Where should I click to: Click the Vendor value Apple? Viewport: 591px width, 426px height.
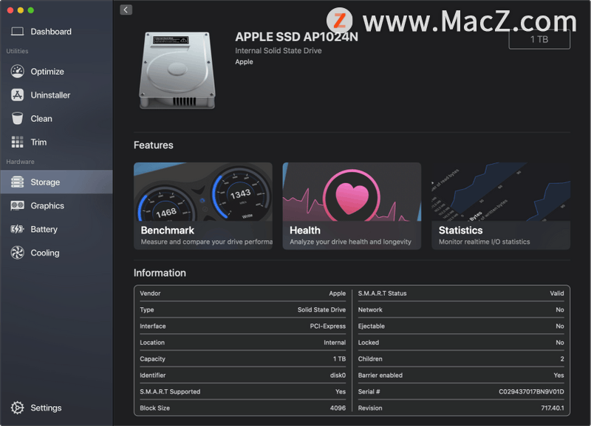coord(338,293)
